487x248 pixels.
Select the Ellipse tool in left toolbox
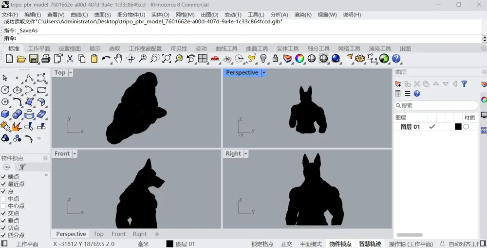[x=17, y=90]
